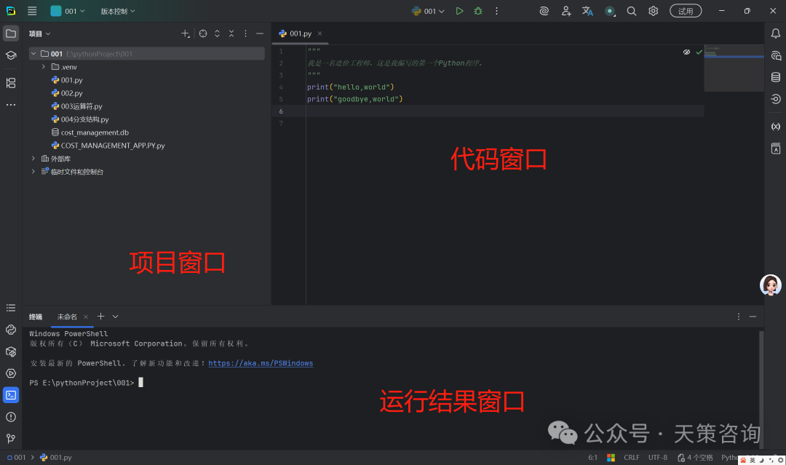This screenshot has height=465, width=786.
Task: Run the 001 configuration
Action: 459,11
